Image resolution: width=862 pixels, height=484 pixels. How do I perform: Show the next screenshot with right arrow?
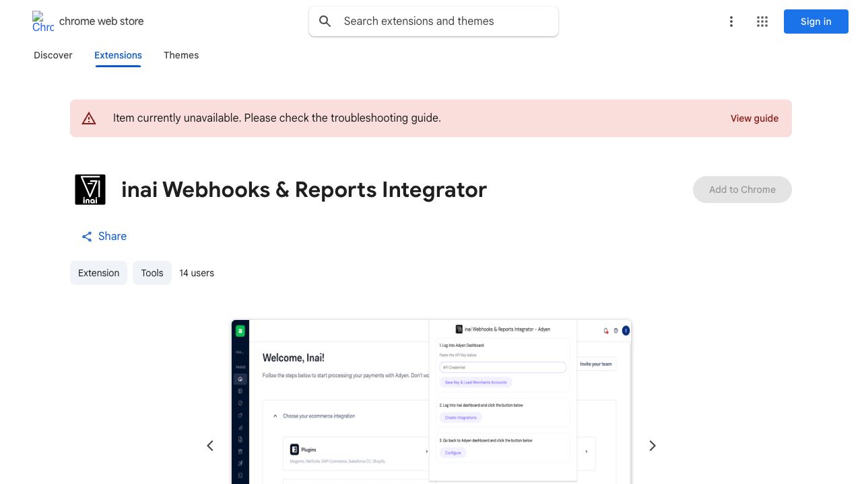(652, 446)
